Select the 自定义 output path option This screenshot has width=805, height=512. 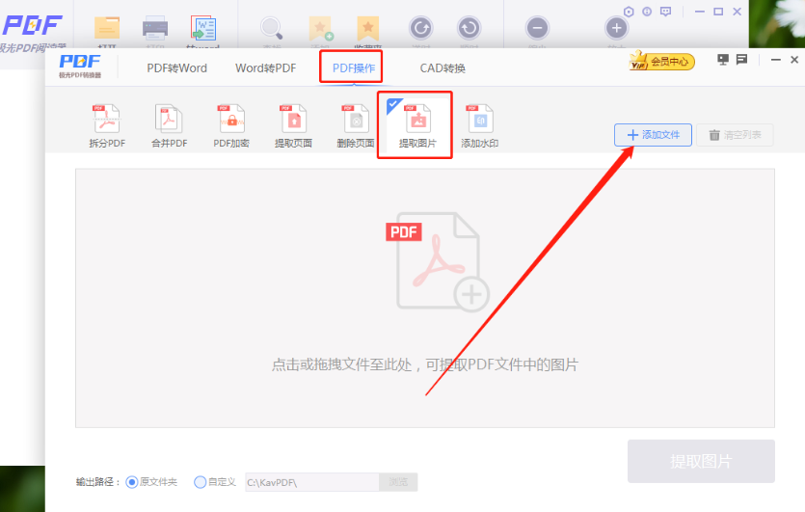pyautogui.click(x=215, y=482)
